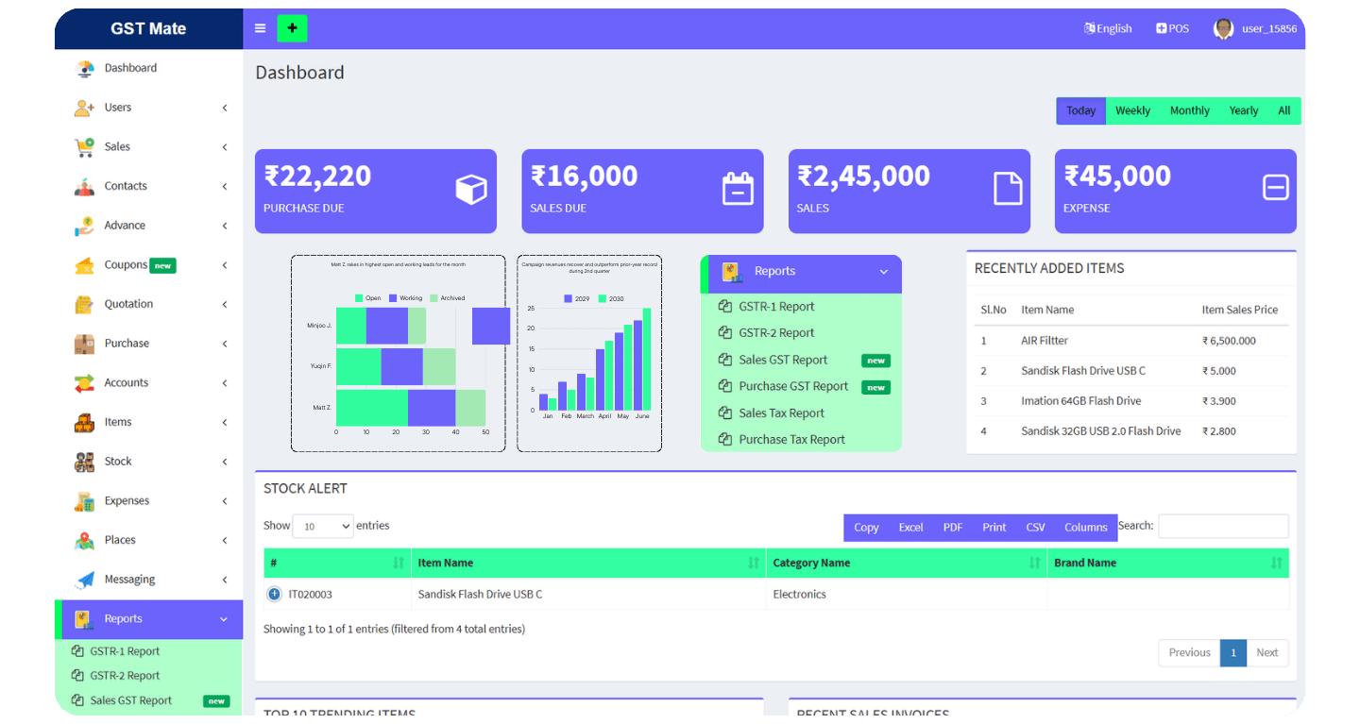Click the Sales document icon

coord(1008,189)
